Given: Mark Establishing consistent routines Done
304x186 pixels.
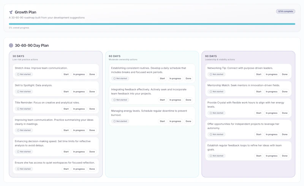Looking at the screenshot, I should tap(188, 79).
